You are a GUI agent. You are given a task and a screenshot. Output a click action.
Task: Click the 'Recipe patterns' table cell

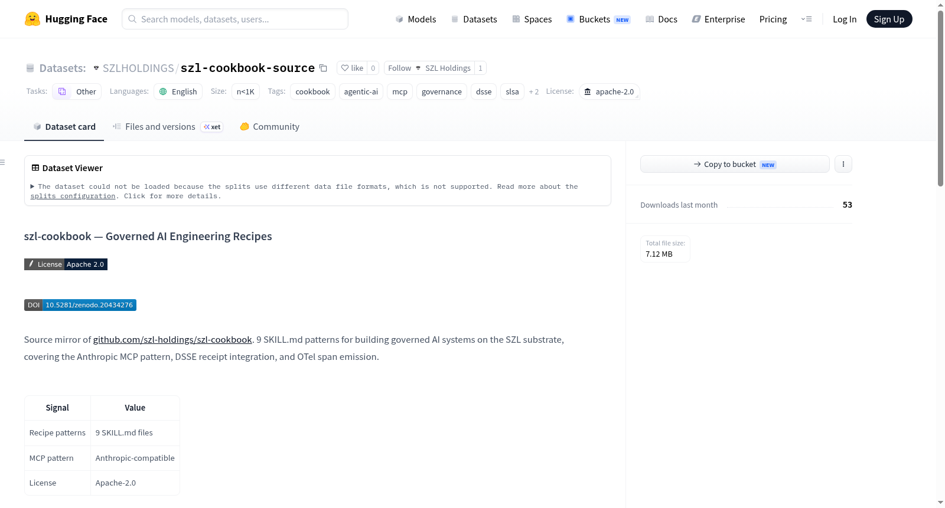point(57,432)
